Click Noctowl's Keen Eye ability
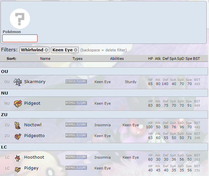 coord(131,125)
